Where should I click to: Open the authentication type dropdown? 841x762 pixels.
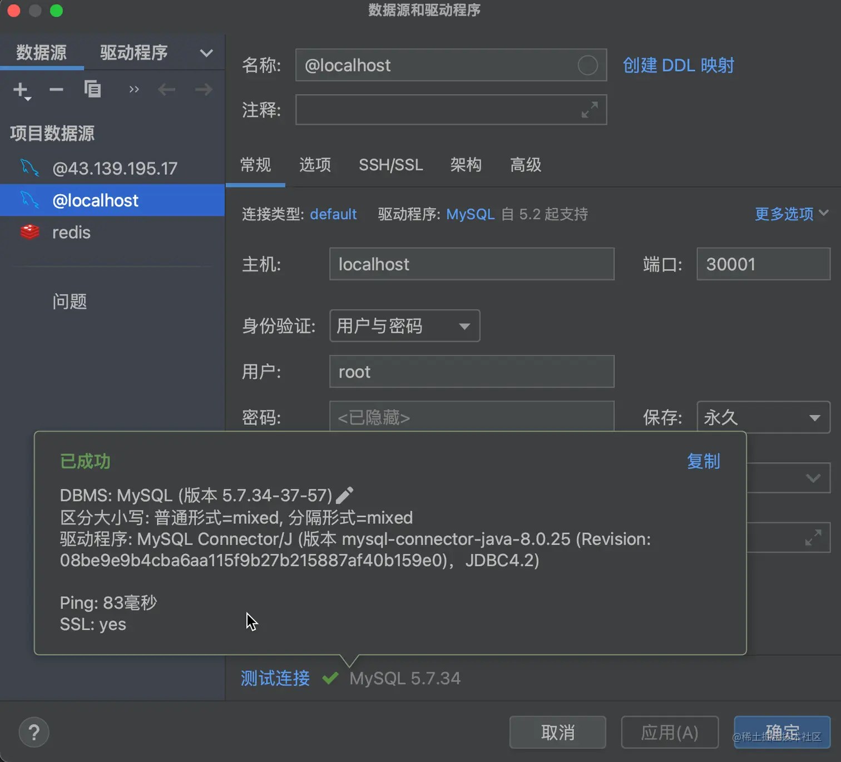(405, 326)
